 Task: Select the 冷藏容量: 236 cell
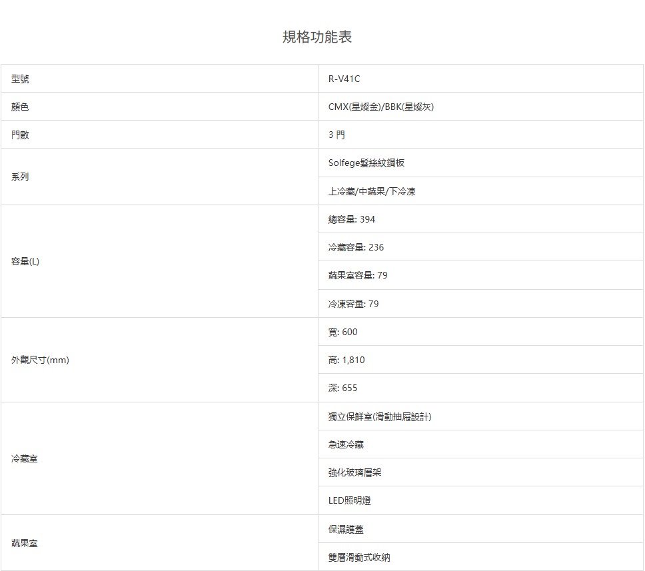[356, 247]
